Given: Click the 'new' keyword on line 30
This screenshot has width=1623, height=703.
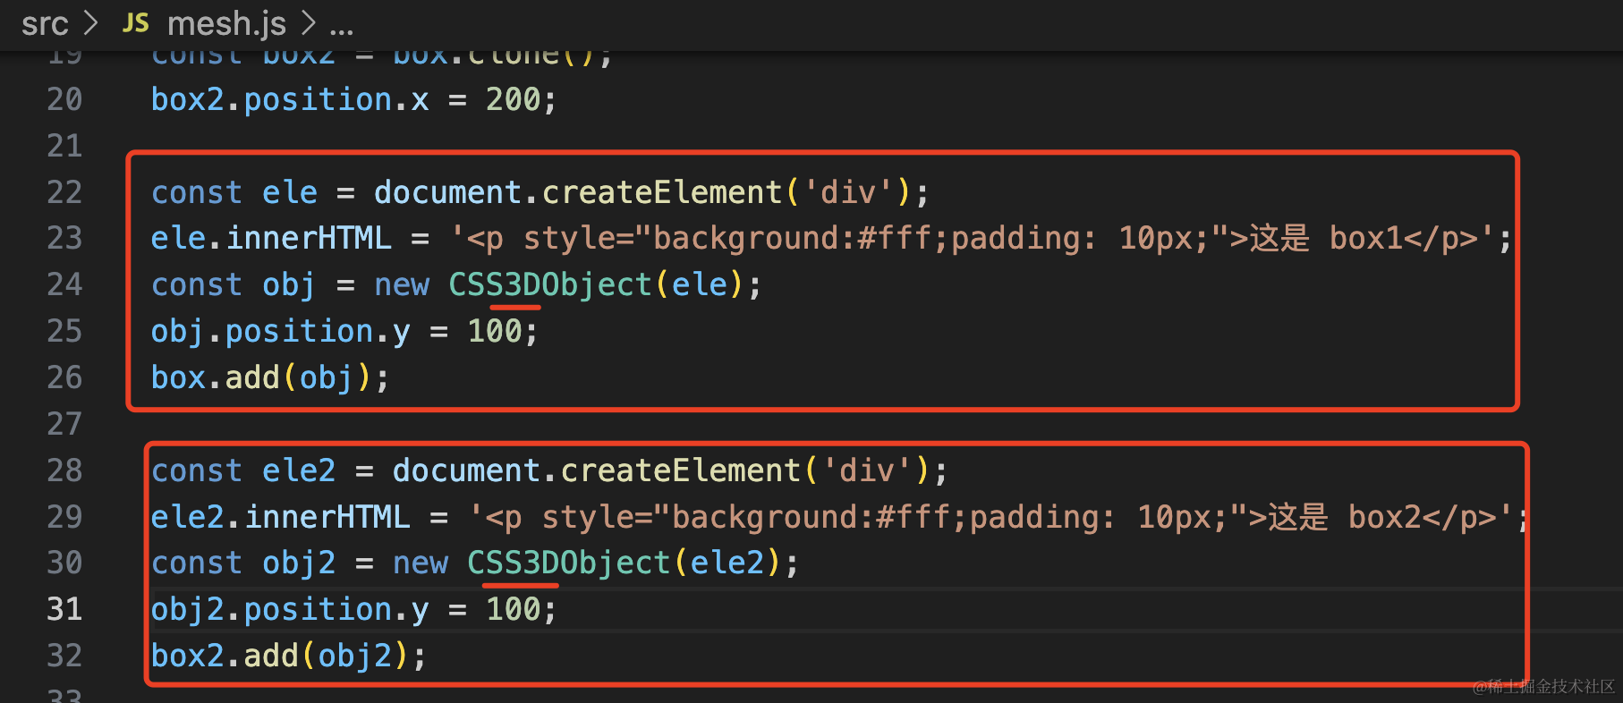Looking at the screenshot, I should coord(421,563).
